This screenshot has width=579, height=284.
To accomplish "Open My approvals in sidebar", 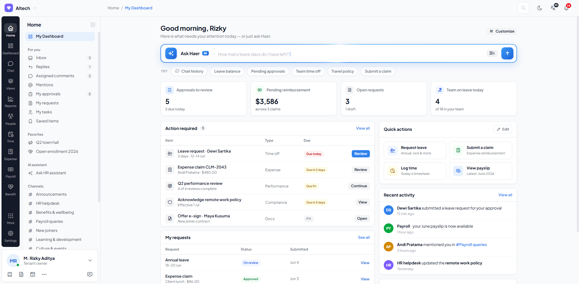I will [x=60, y=94].
